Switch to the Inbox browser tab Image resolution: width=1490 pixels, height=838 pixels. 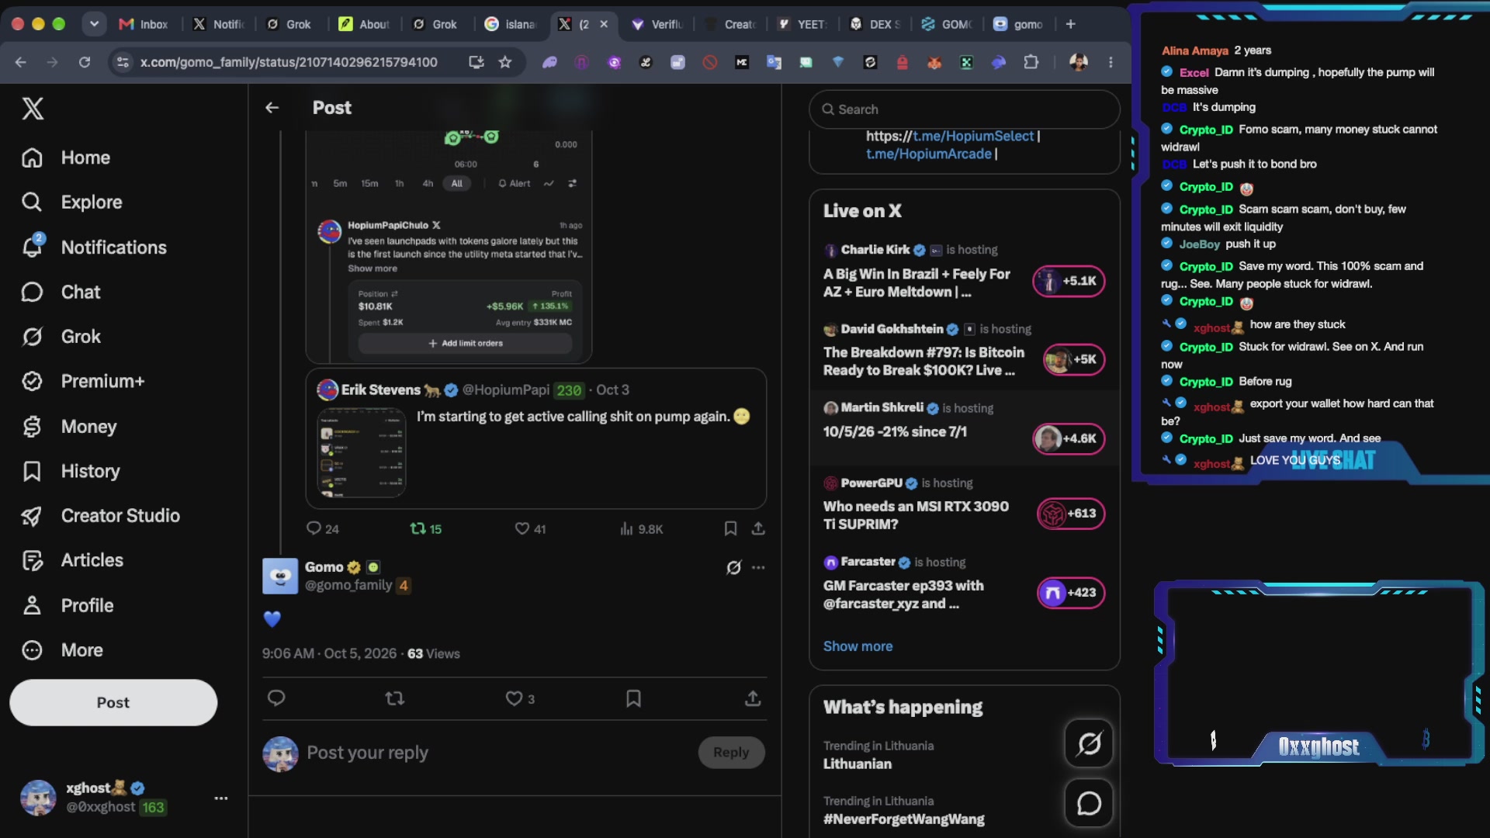tap(144, 24)
